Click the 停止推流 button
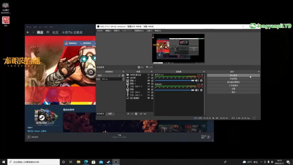 pos(233,76)
